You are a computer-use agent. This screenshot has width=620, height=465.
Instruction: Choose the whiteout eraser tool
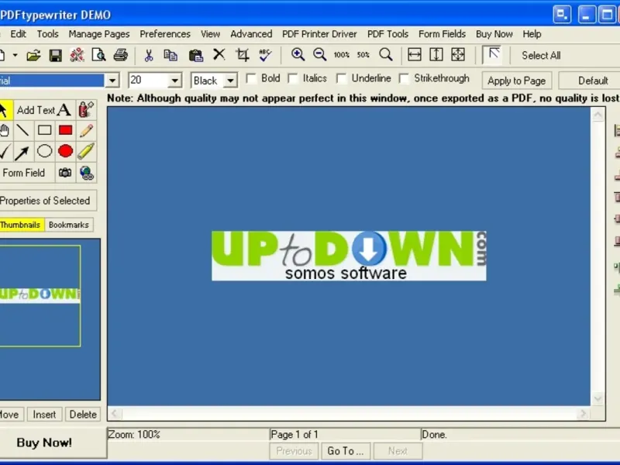coord(86,109)
